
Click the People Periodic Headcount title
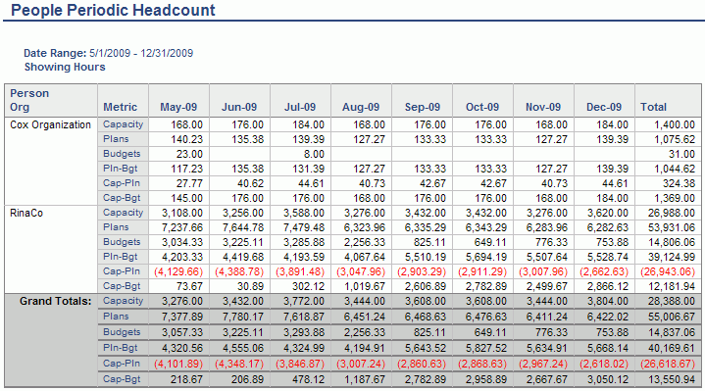(x=113, y=10)
